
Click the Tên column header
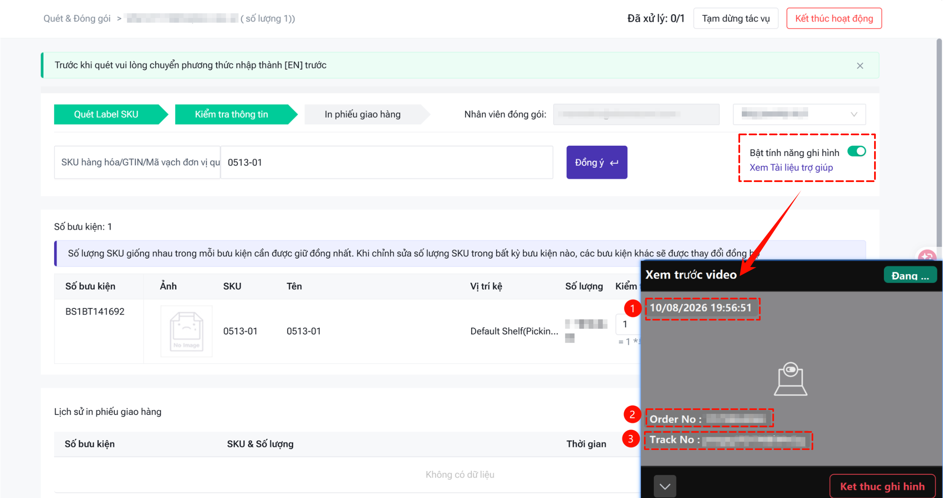[x=294, y=286]
